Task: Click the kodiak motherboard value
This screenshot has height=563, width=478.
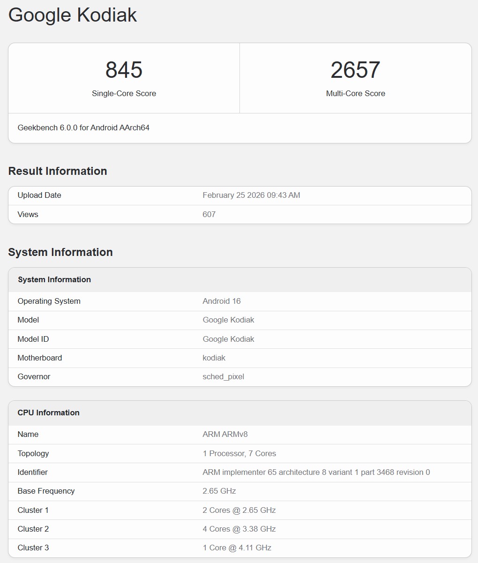Action: [214, 358]
